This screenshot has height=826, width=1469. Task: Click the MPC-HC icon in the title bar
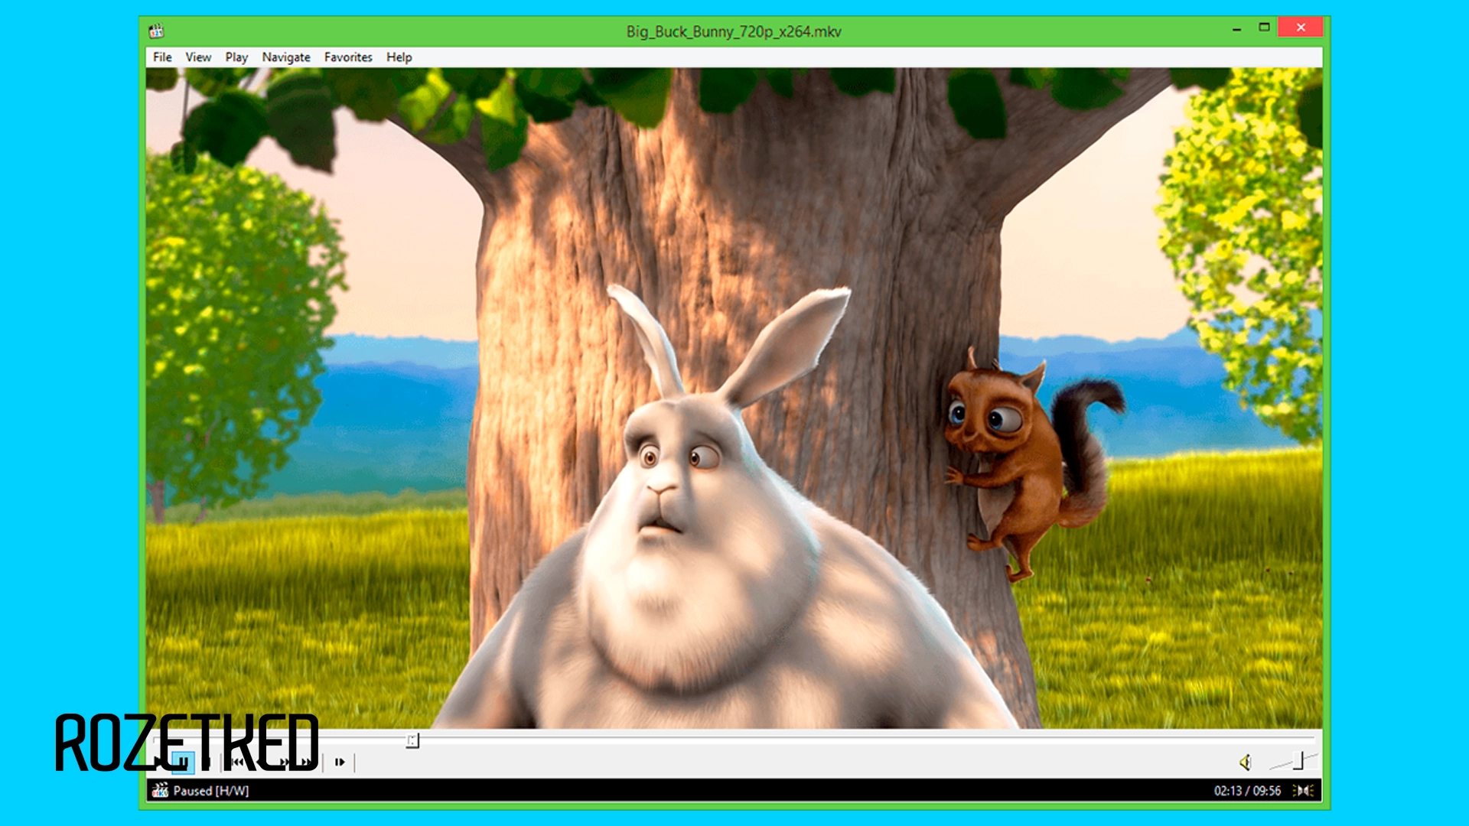[158, 31]
